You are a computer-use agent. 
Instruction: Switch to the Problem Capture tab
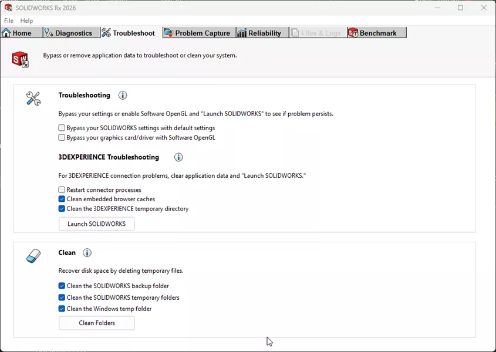[198, 33]
